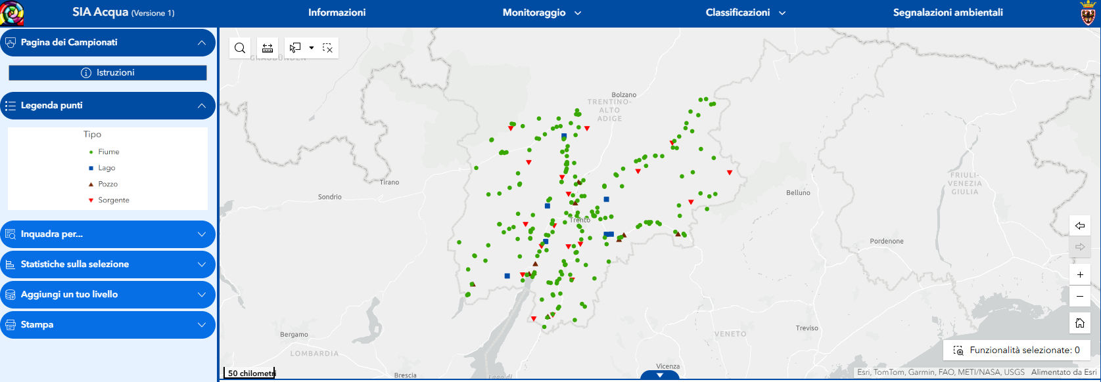
Task: Collapse the Legenda punti section
Action: coord(201,106)
